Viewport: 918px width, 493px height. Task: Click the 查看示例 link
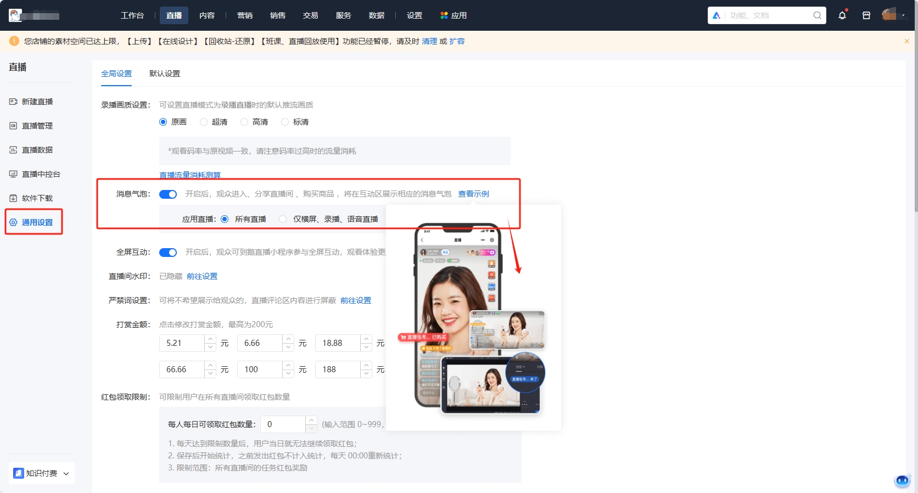pyautogui.click(x=473, y=194)
